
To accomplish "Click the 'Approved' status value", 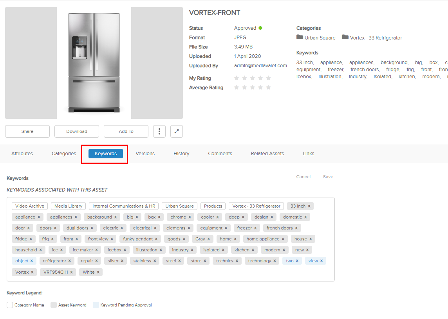I will tap(245, 28).
